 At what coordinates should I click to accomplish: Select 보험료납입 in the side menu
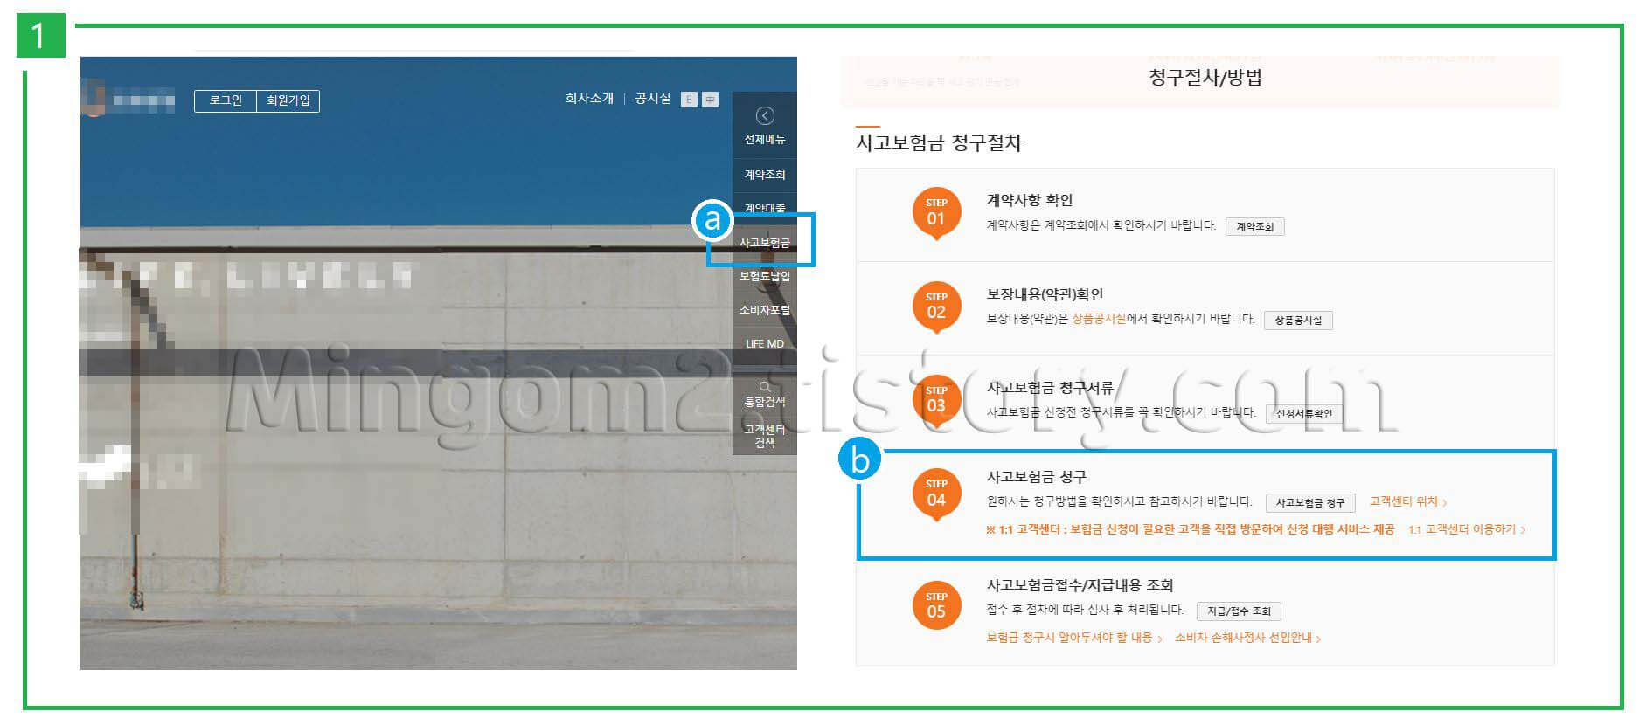tap(765, 276)
